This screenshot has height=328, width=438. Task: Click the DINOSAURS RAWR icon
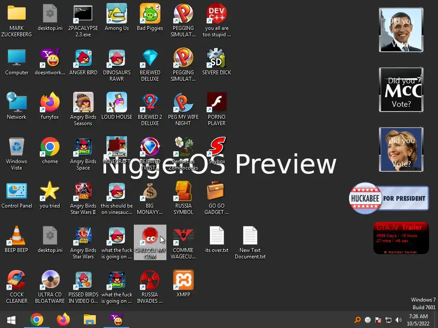[117, 58]
